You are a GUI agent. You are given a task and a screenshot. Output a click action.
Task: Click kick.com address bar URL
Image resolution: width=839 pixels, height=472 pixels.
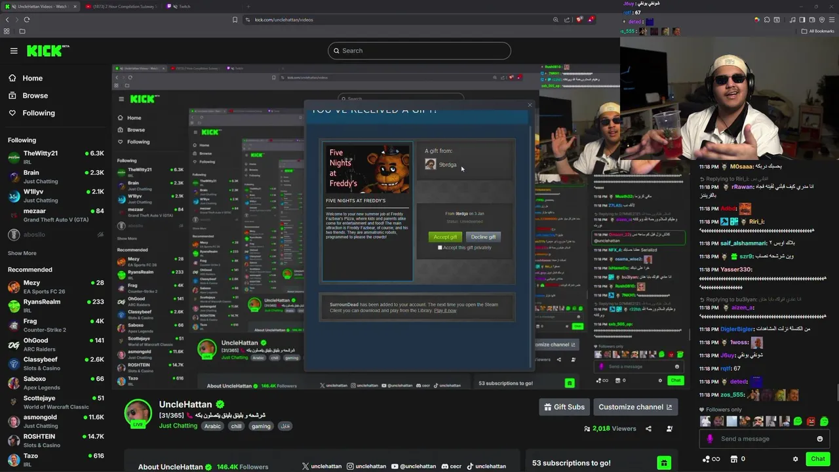pyautogui.click(x=284, y=20)
